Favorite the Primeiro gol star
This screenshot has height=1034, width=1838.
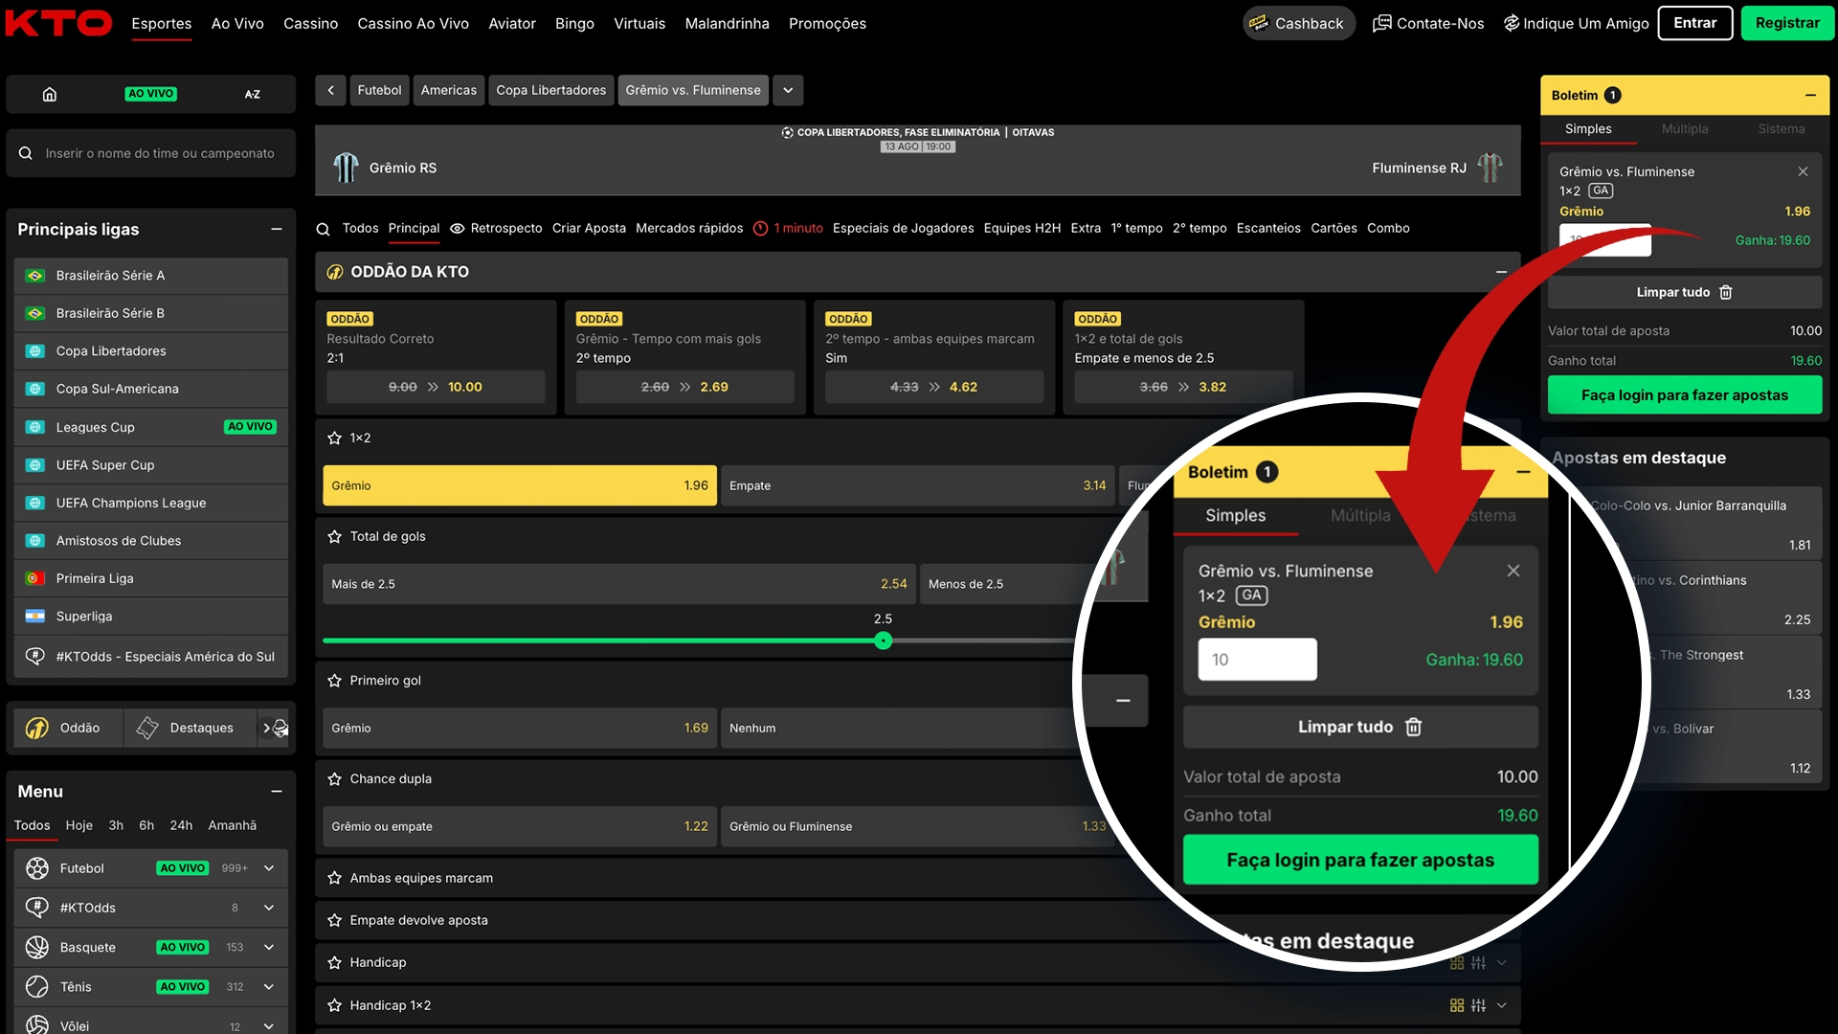pyautogui.click(x=334, y=681)
